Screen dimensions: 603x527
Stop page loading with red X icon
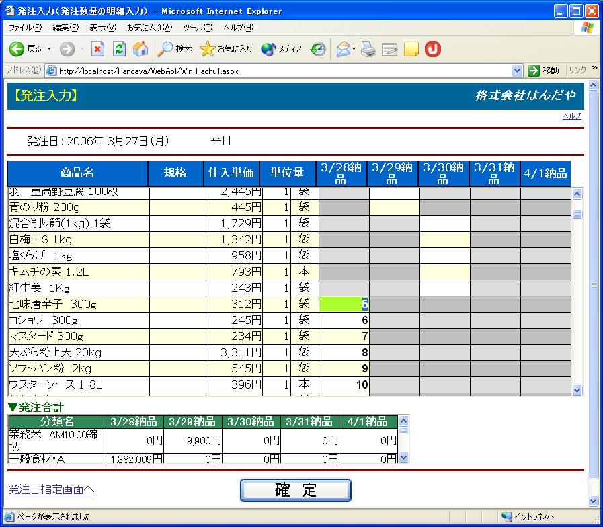(97, 49)
